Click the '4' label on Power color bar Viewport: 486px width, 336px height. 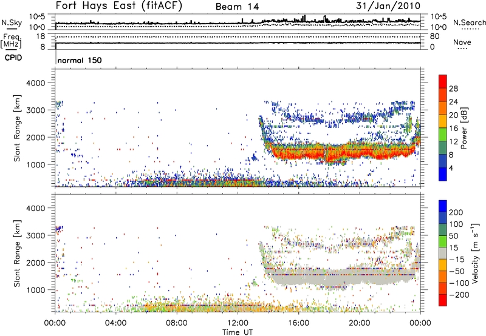451,168
